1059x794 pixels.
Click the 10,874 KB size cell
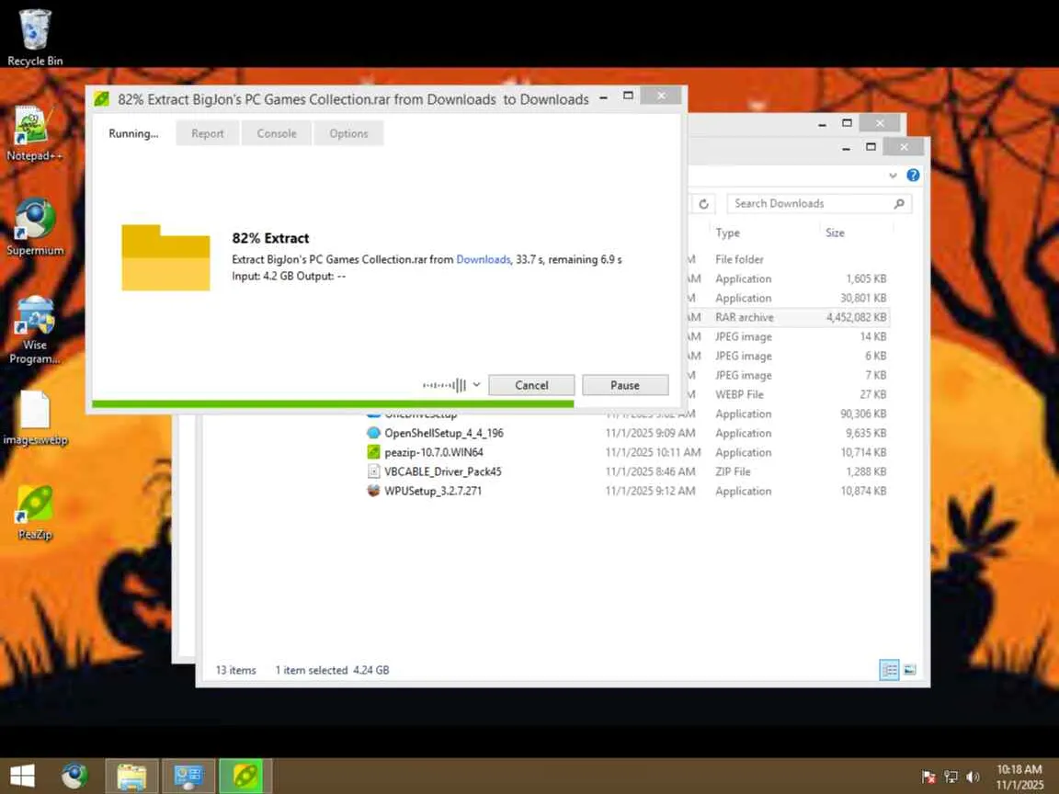point(863,491)
